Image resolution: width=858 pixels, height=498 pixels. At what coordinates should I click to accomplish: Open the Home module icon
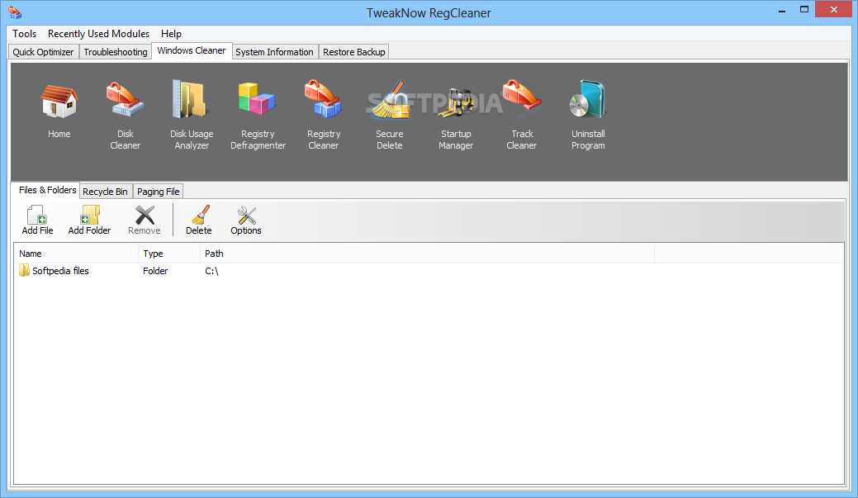[x=59, y=102]
